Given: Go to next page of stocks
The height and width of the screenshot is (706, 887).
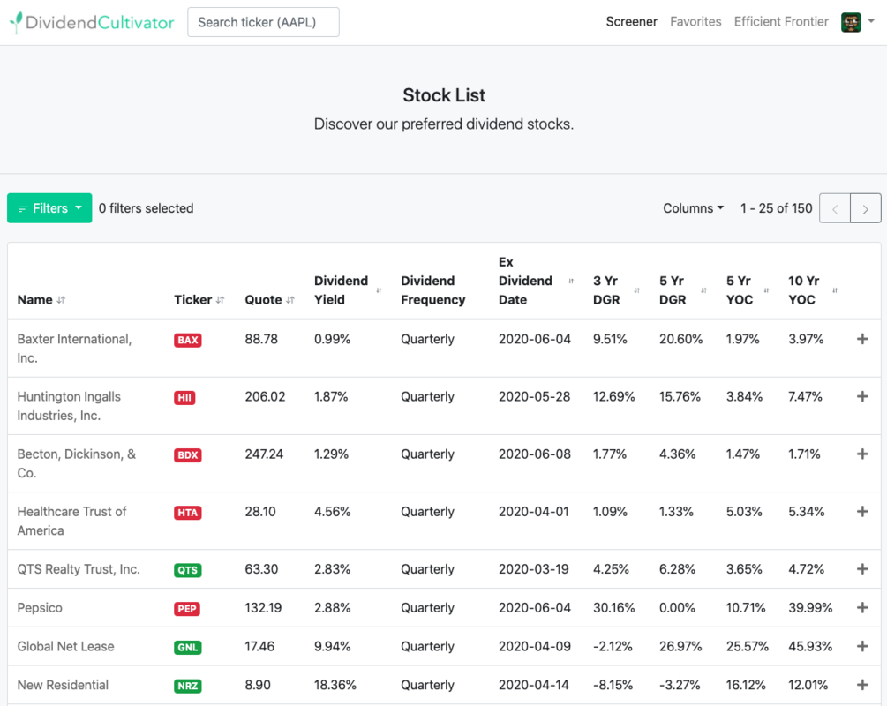Looking at the screenshot, I should tap(865, 208).
